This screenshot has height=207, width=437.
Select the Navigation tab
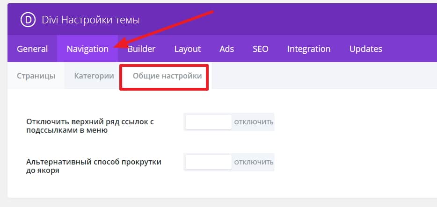[87, 49]
